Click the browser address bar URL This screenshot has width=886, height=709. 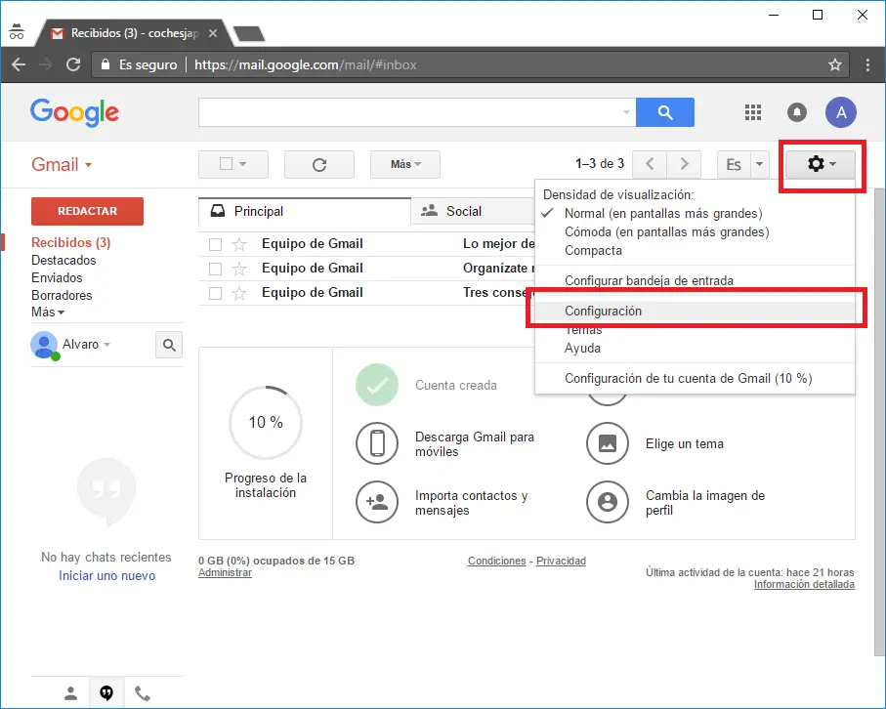(305, 65)
